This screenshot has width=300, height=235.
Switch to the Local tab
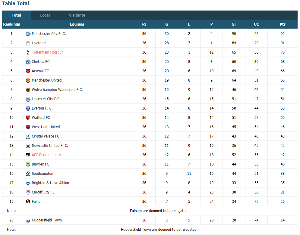point(45,15)
